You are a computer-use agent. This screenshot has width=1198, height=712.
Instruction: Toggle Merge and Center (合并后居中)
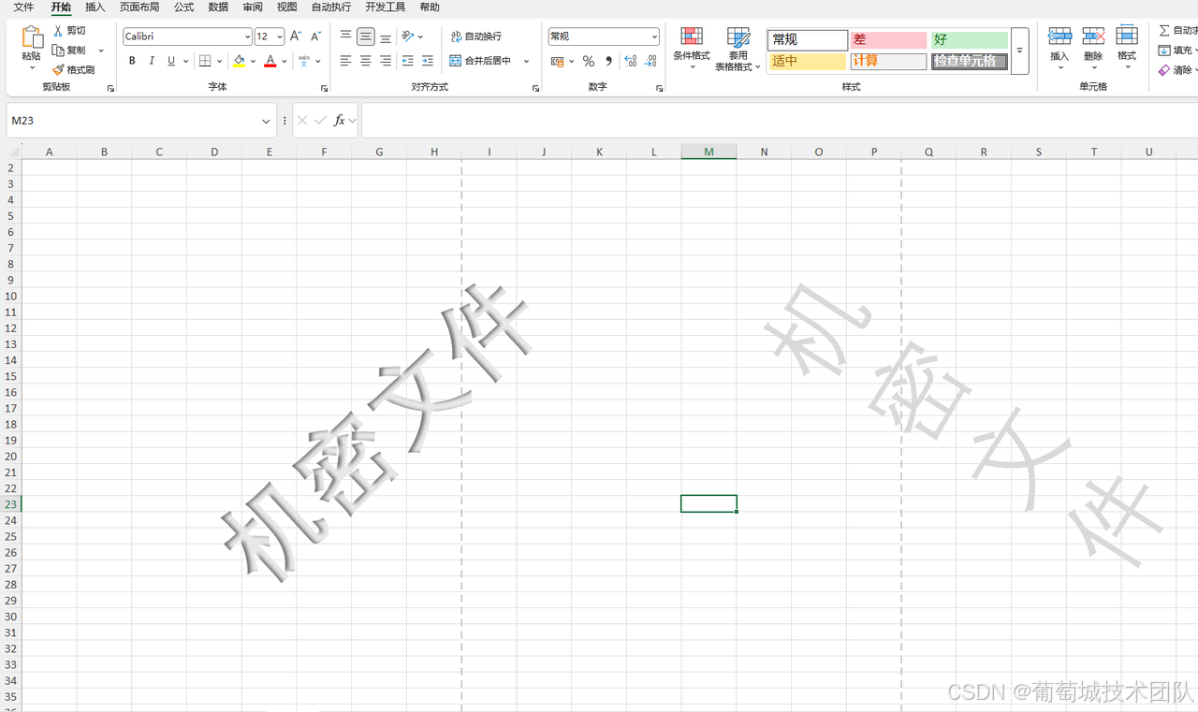tap(481, 61)
